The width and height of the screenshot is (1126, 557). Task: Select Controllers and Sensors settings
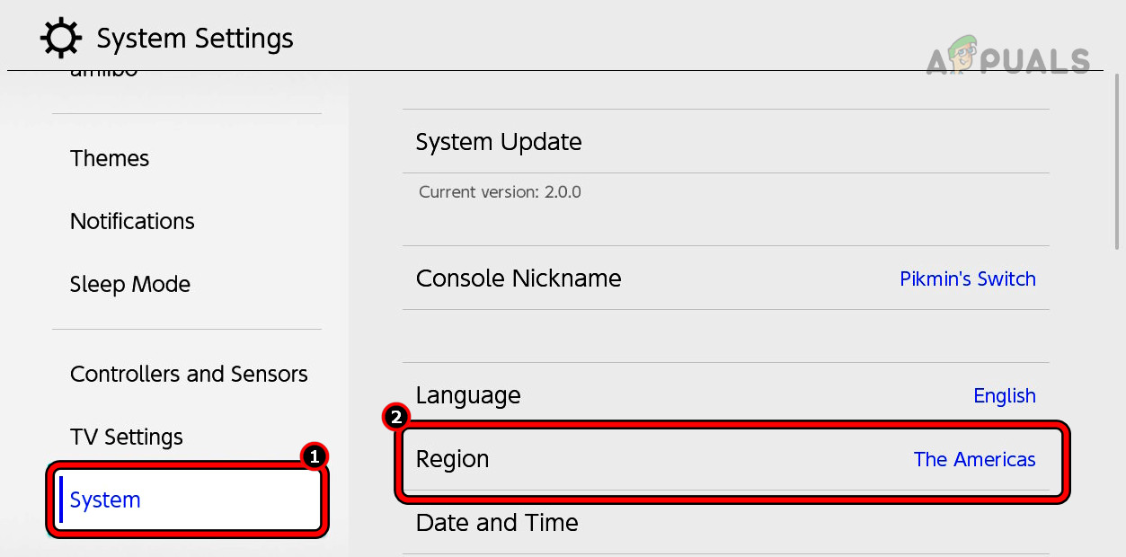189,374
